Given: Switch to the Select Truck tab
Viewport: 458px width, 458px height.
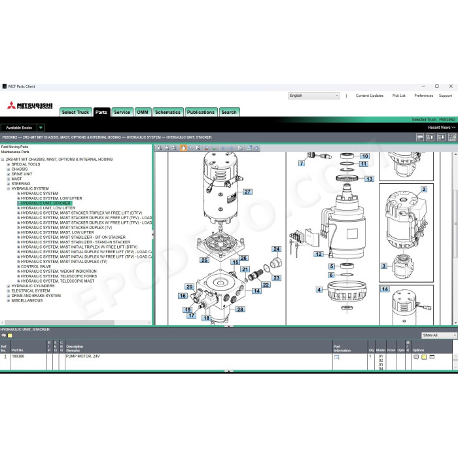Looking at the screenshot, I should 75,112.
